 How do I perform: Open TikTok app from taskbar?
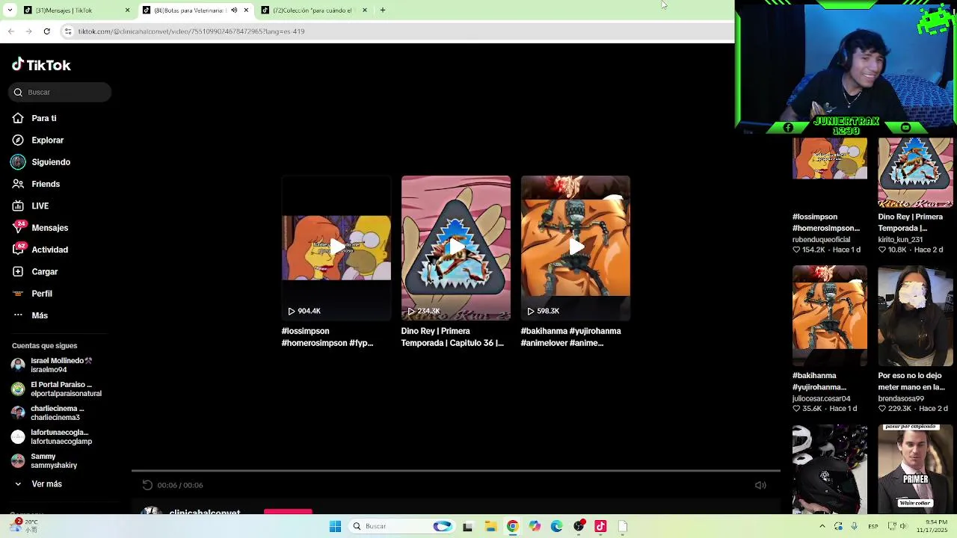tap(600, 526)
